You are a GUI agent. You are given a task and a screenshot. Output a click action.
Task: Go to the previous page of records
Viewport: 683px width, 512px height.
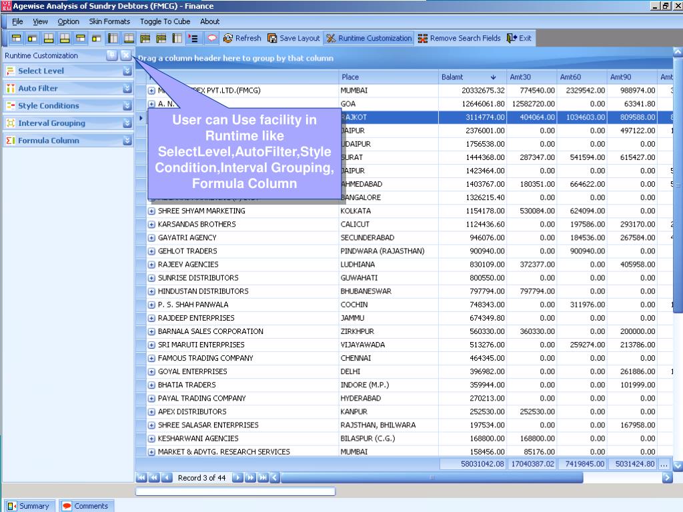coord(154,477)
